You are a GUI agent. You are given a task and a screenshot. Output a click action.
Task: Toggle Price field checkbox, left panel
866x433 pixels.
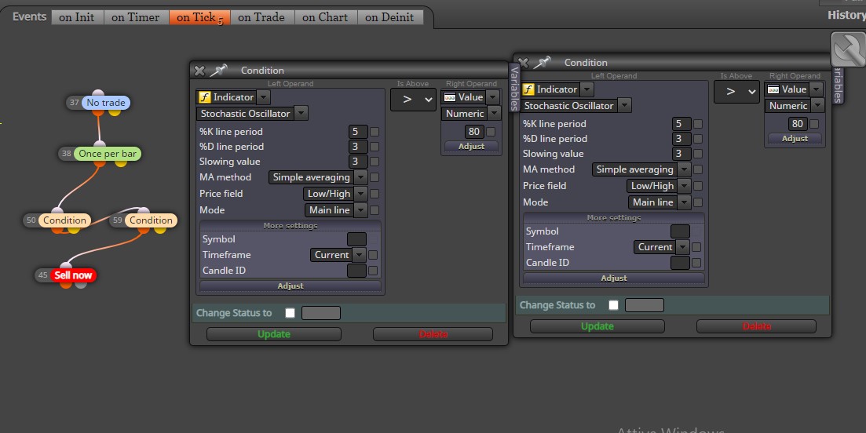(x=375, y=194)
